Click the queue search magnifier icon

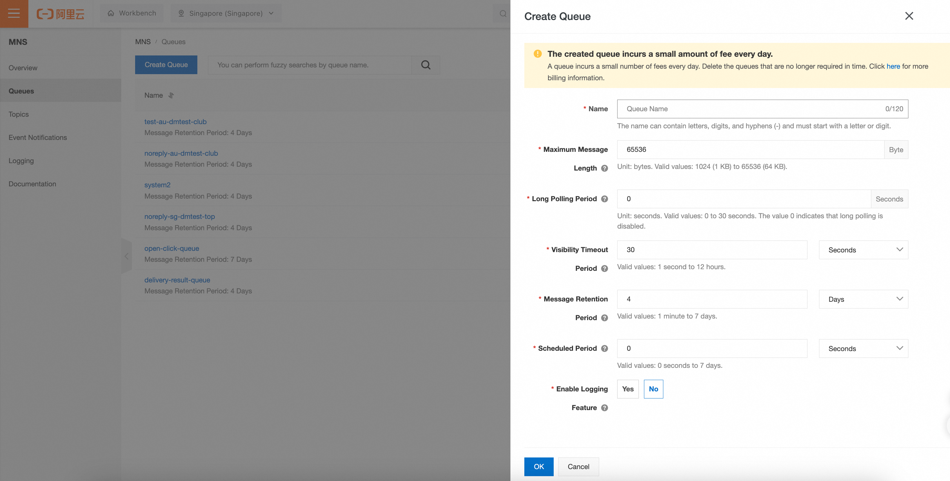pos(426,65)
